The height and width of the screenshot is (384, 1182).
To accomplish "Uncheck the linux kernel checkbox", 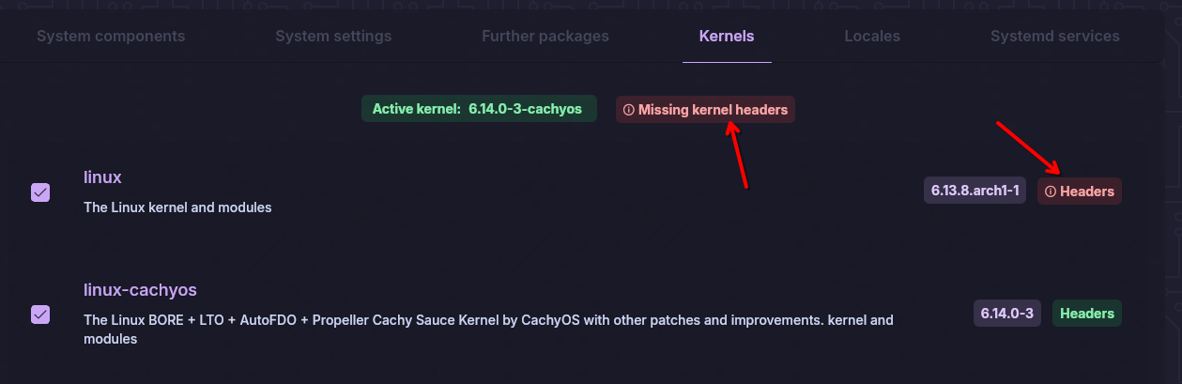I will pyautogui.click(x=40, y=192).
